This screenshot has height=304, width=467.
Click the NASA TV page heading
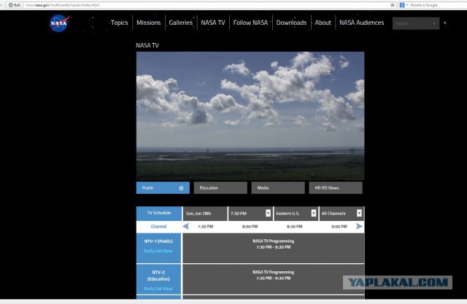147,45
